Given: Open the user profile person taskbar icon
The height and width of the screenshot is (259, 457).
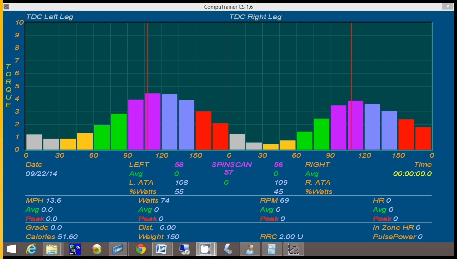Looking at the screenshot, I should pyautogui.click(x=250, y=249).
